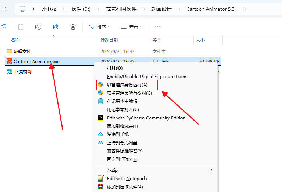The image size is (282, 192).
Task: Click the 文件夹 type cell
Action: [159, 51]
